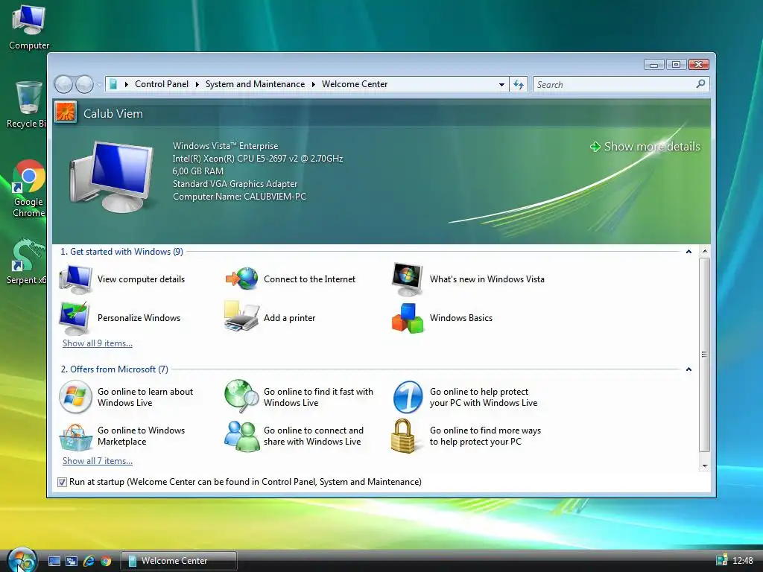The height and width of the screenshot is (572, 763).
Task: Open the Windows Marketplace basket icon
Action: [x=75, y=436]
